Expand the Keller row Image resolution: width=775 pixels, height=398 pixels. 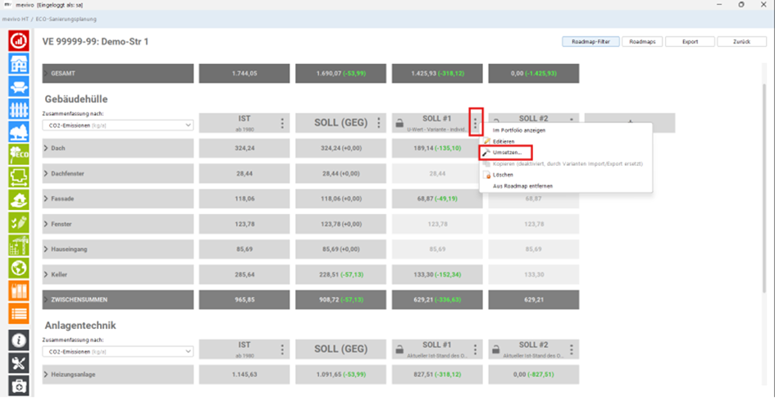click(x=46, y=274)
